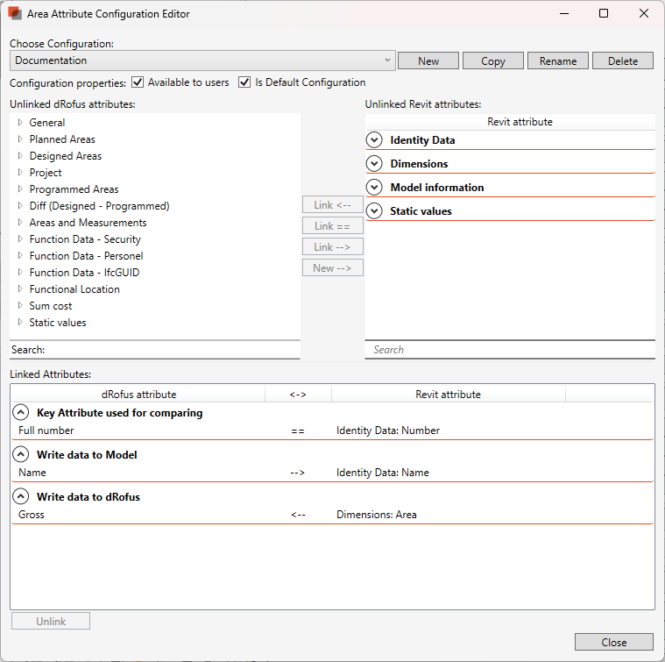Collapse the Write data to Model section
This screenshot has width=665, height=662.
click(20, 454)
